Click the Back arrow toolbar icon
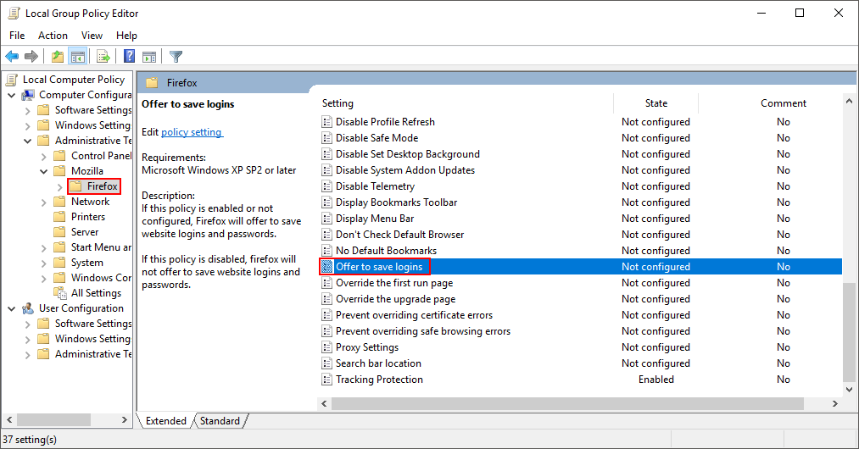859x449 pixels. [12, 56]
